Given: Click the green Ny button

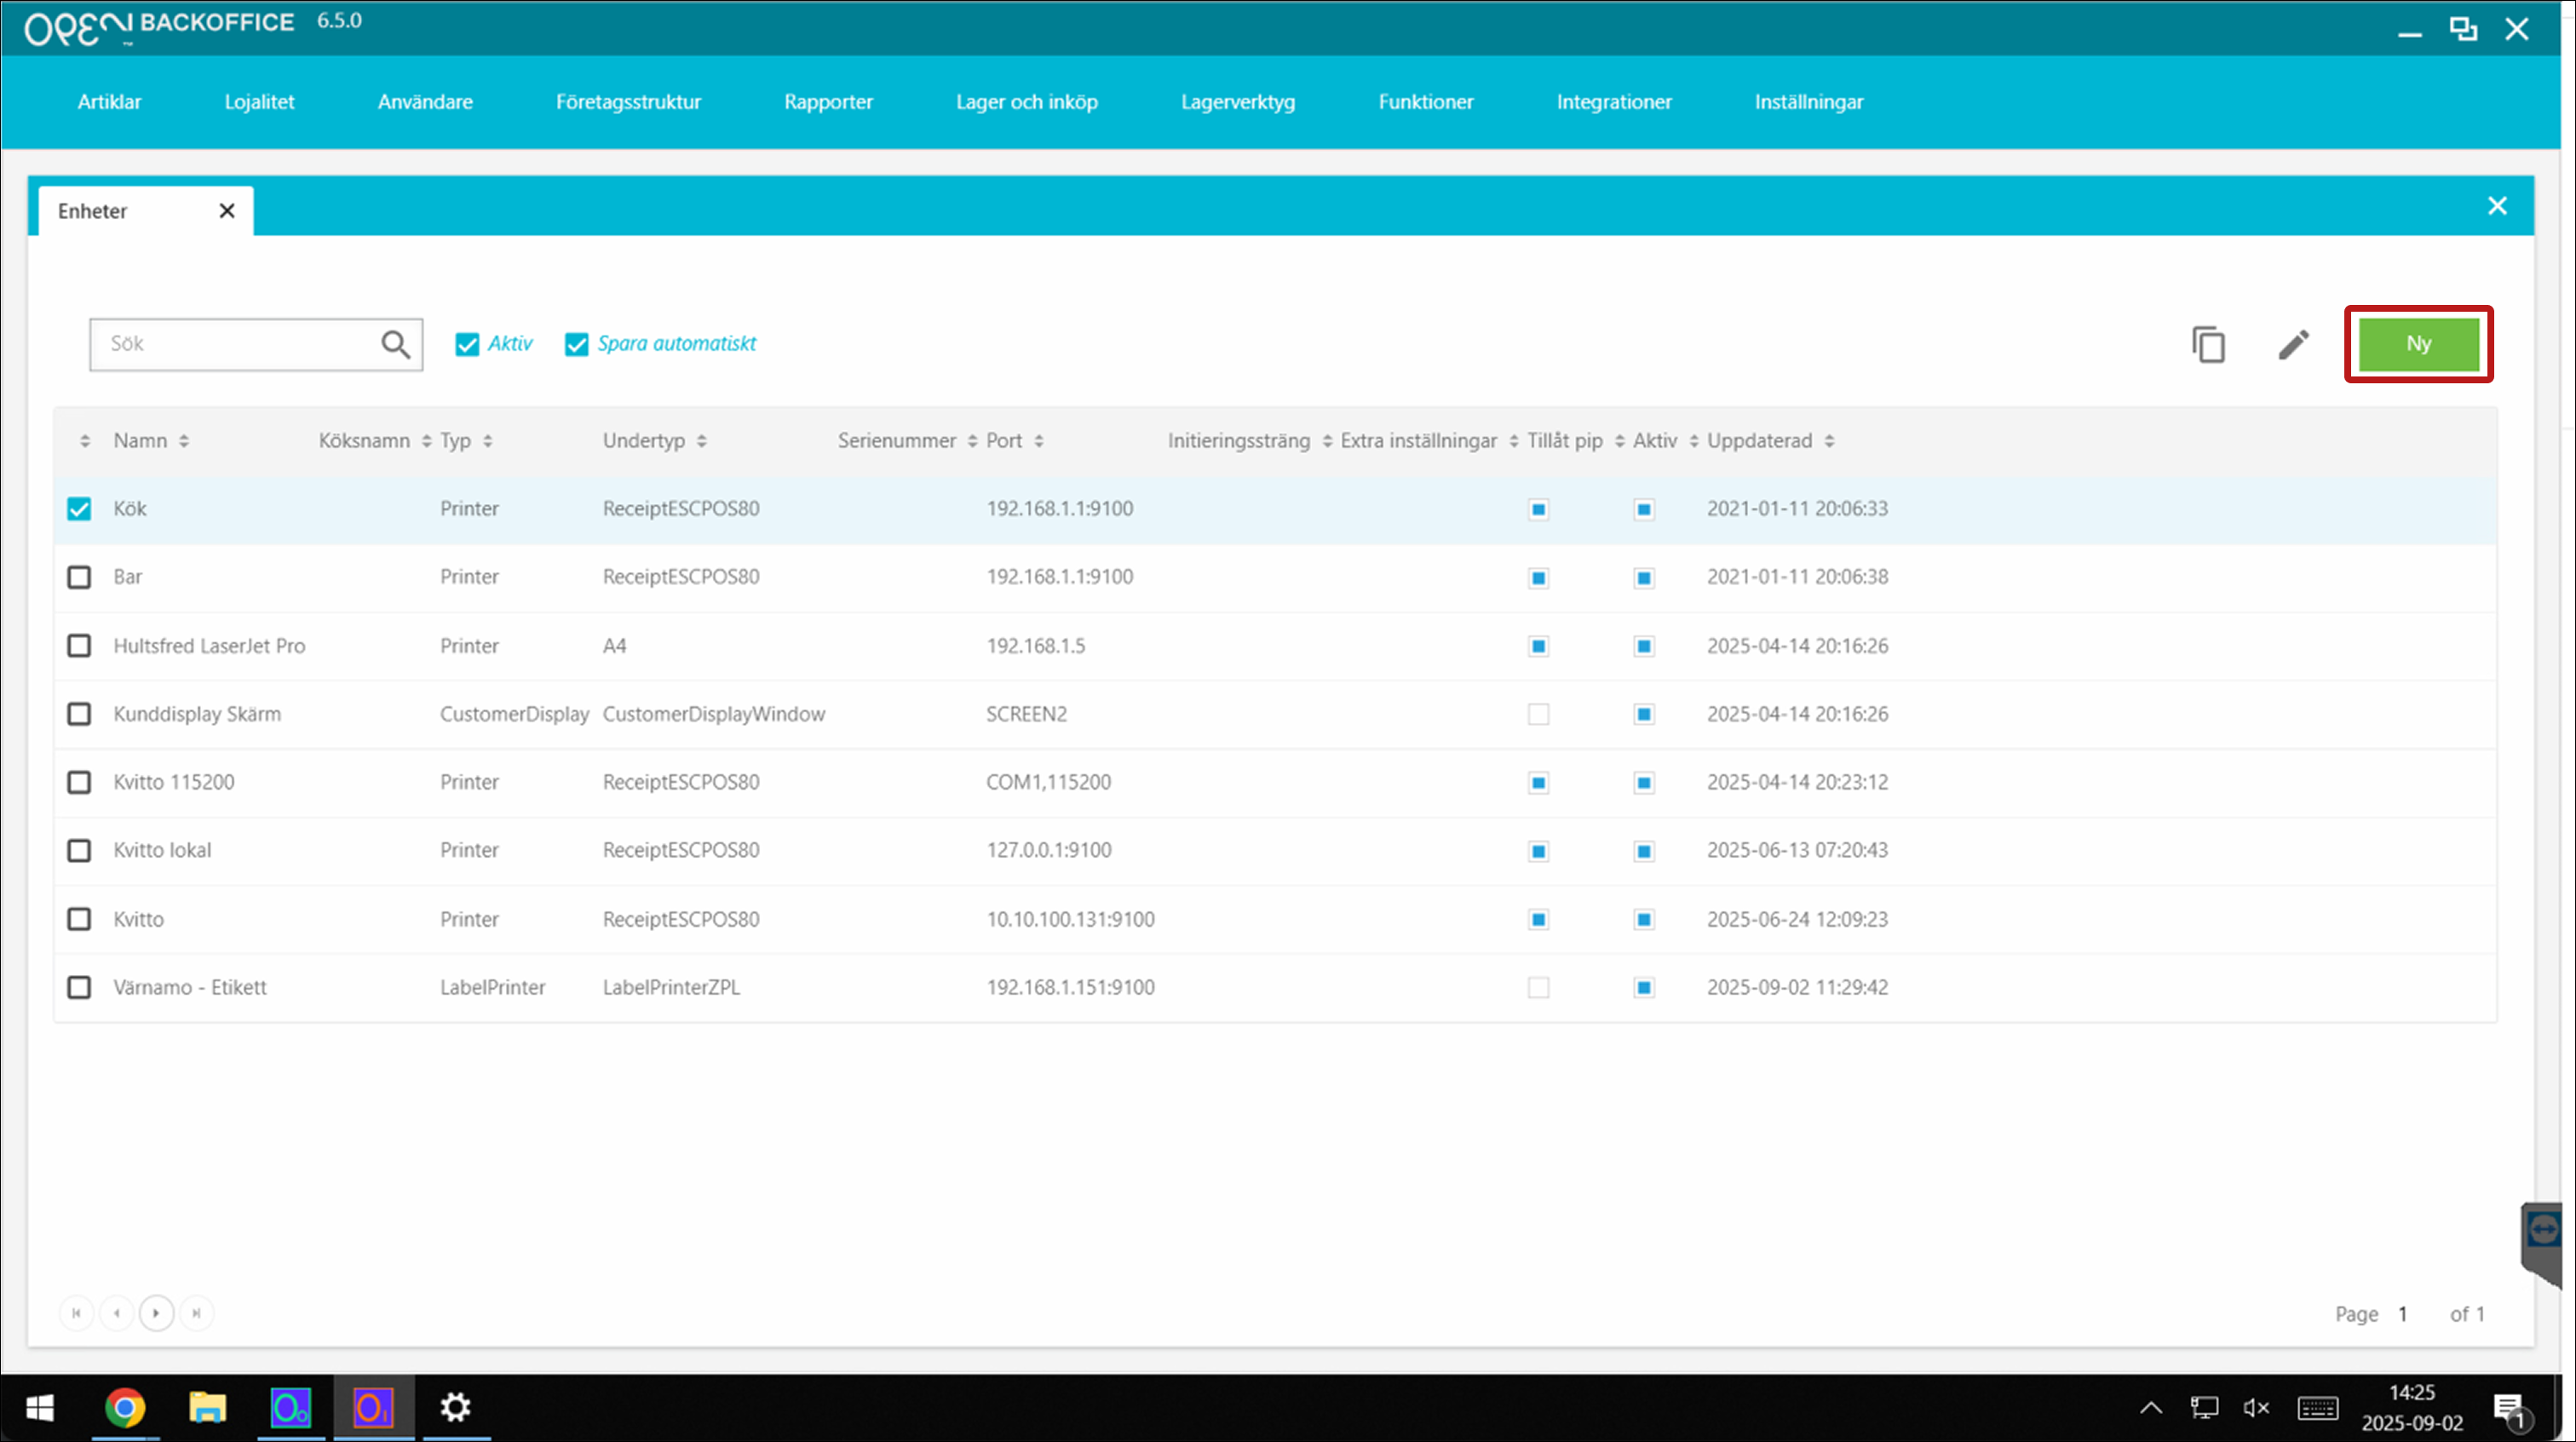Looking at the screenshot, I should coord(2418,344).
